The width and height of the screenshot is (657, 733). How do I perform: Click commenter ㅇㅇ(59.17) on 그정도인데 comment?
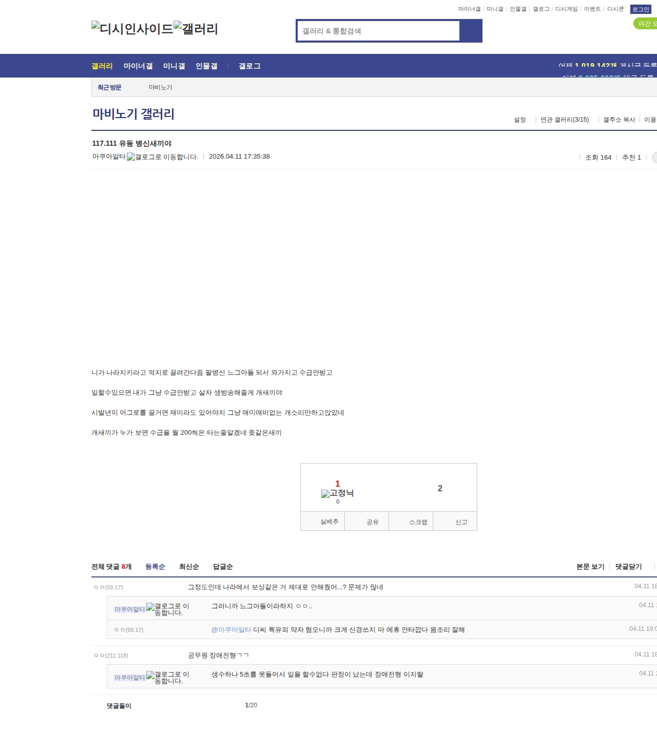(x=108, y=587)
